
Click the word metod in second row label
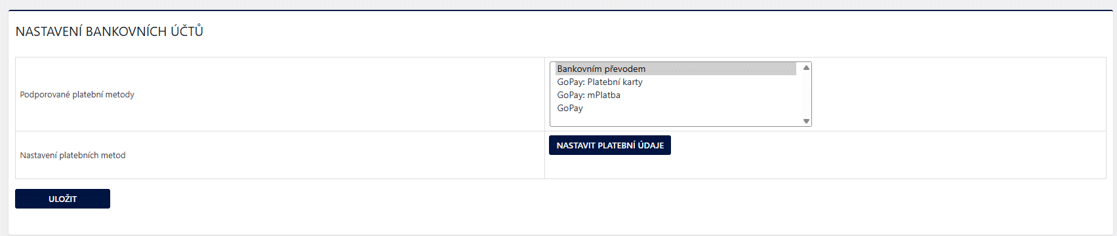click(113, 156)
